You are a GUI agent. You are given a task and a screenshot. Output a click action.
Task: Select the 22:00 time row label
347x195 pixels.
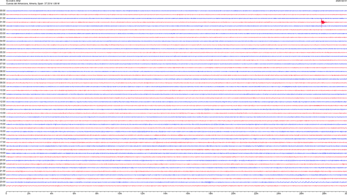point(3,175)
